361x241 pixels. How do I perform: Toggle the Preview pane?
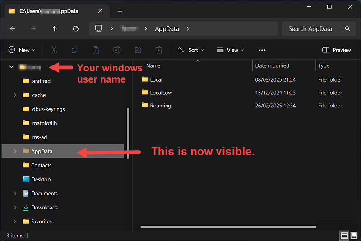click(337, 50)
